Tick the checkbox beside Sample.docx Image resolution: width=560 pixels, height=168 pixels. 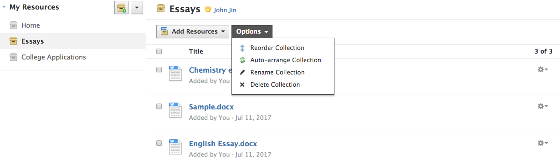coord(159,106)
